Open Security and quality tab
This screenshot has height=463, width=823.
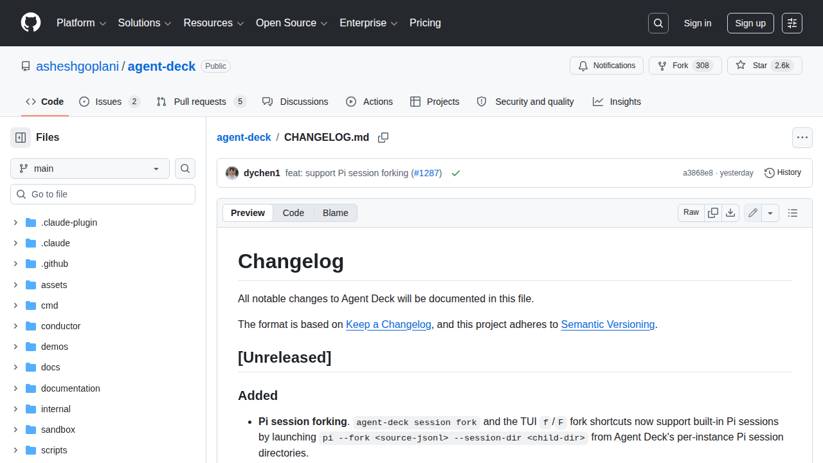coord(525,102)
